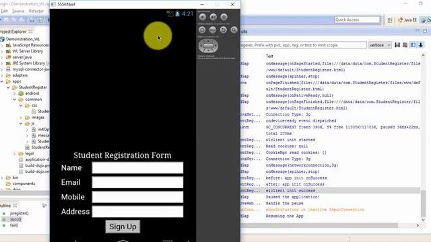
Task: Toggle LogCat scroll lock
Action: pyautogui.click(x=420, y=45)
